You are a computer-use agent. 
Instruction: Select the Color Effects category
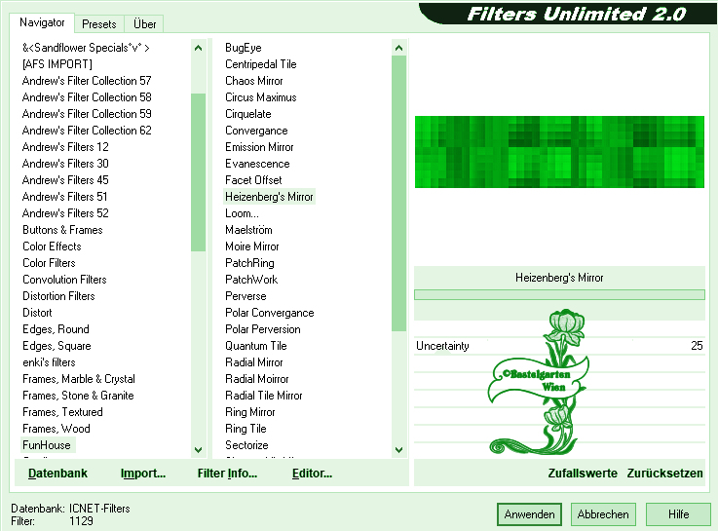pos(52,247)
